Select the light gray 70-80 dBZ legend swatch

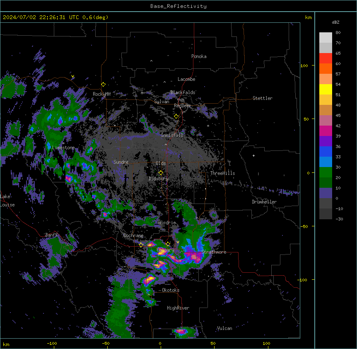click(326, 38)
